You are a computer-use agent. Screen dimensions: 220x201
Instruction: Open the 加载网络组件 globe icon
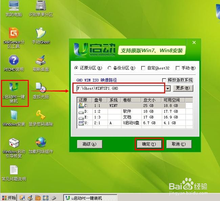click(x=41, y=146)
